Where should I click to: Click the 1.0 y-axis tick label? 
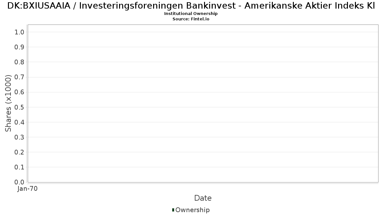[20, 32]
